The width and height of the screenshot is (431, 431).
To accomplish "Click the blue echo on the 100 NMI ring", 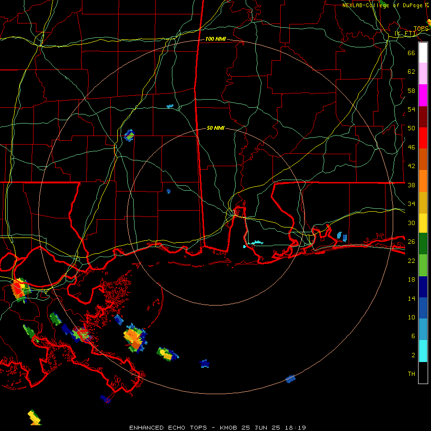I will tap(291, 379).
